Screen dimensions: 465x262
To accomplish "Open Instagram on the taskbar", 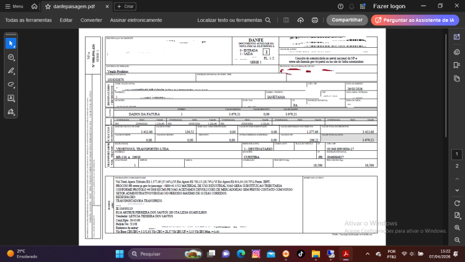I will (256, 254).
